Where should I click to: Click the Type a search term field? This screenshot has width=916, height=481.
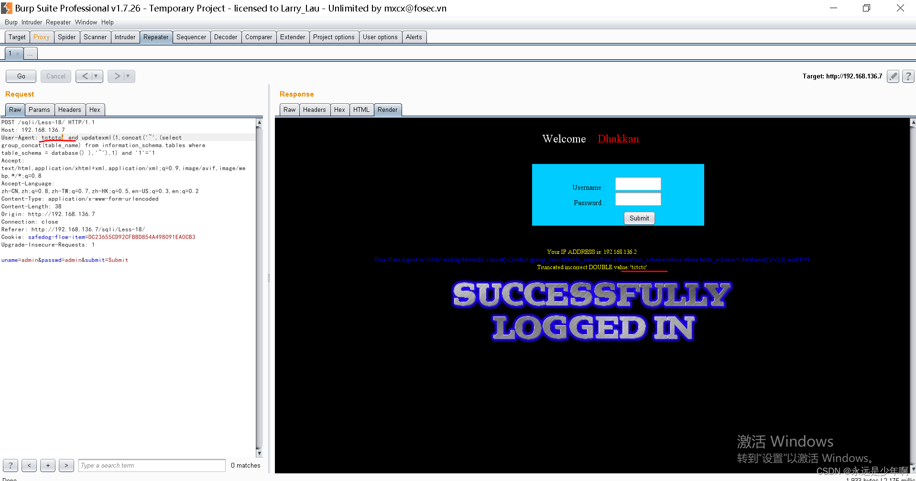152,465
